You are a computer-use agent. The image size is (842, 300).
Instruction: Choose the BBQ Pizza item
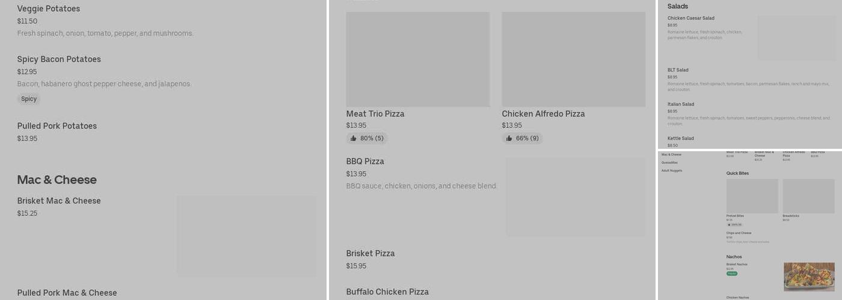(x=365, y=161)
